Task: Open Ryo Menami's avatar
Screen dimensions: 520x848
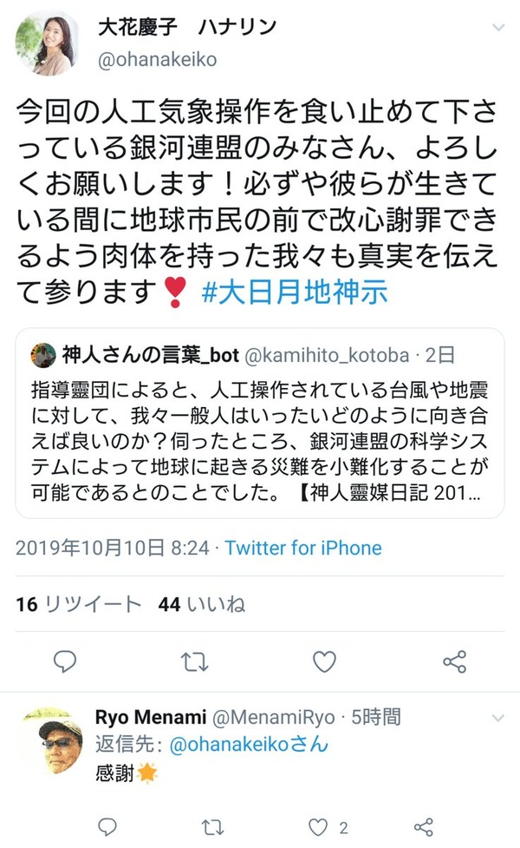Action: click(x=53, y=740)
